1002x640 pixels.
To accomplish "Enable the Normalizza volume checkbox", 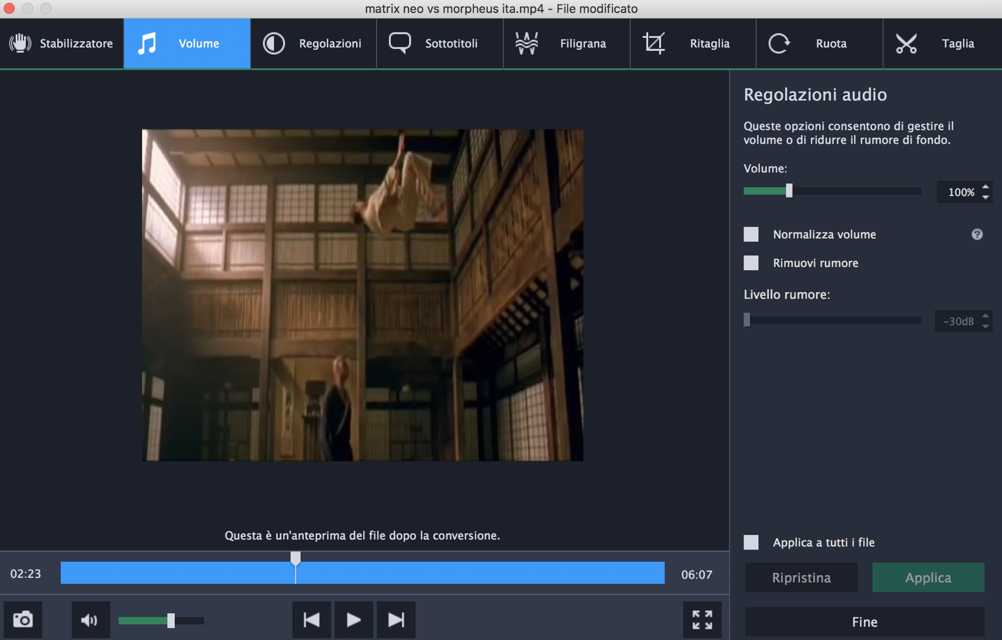I will pyautogui.click(x=751, y=234).
